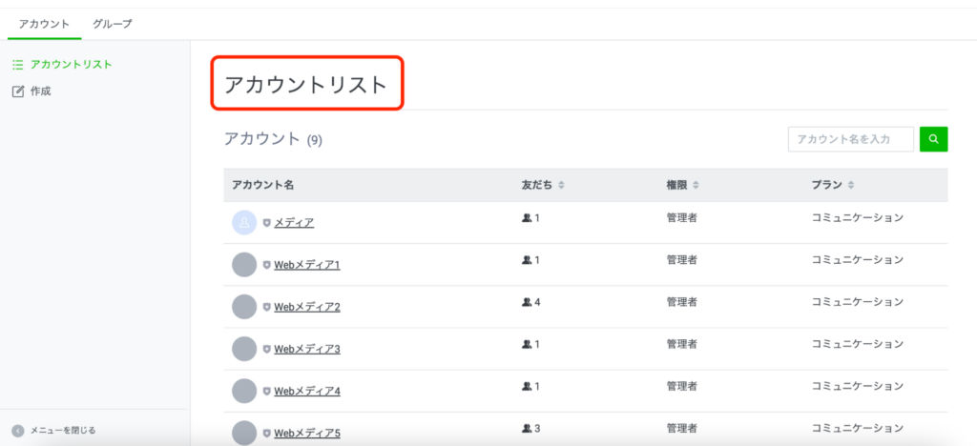Click the gray avatar of Webメディア4
The image size is (977, 446).
[x=244, y=391]
